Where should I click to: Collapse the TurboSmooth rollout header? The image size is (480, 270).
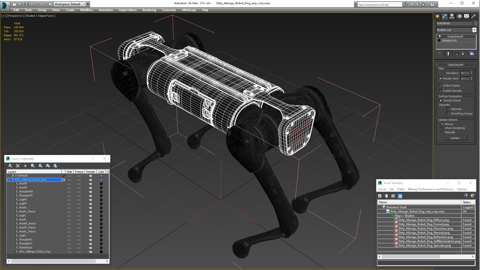click(455, 65)
